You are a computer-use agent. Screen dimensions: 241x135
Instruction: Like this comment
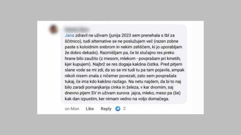90,109
